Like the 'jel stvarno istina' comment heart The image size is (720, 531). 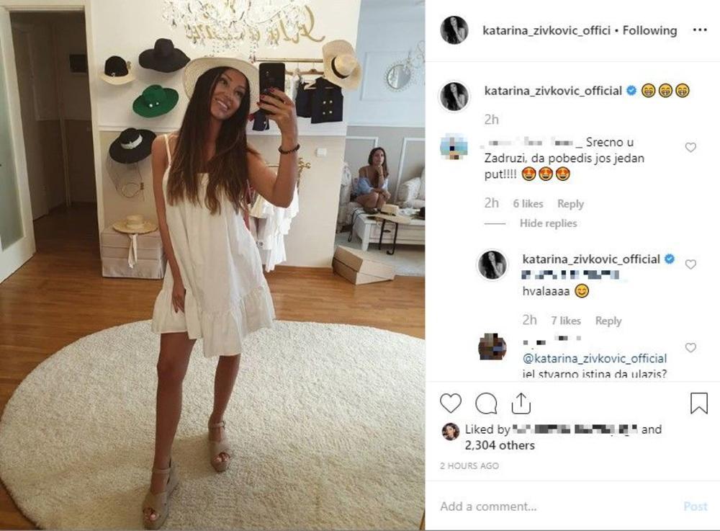[690, 348]
